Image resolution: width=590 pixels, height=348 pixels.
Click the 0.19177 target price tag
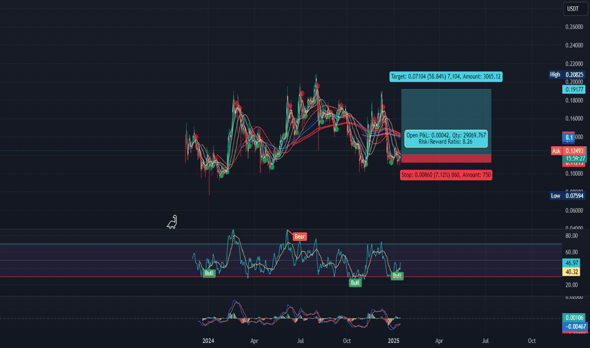pos(574,90)
